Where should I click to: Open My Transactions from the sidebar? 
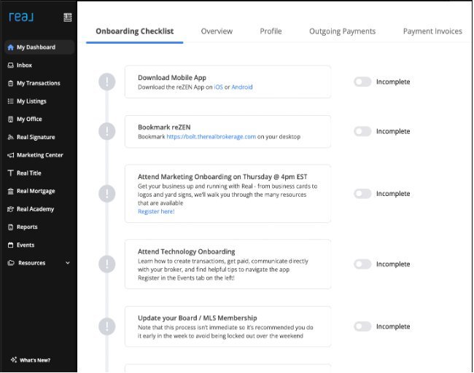pos(39,83)
